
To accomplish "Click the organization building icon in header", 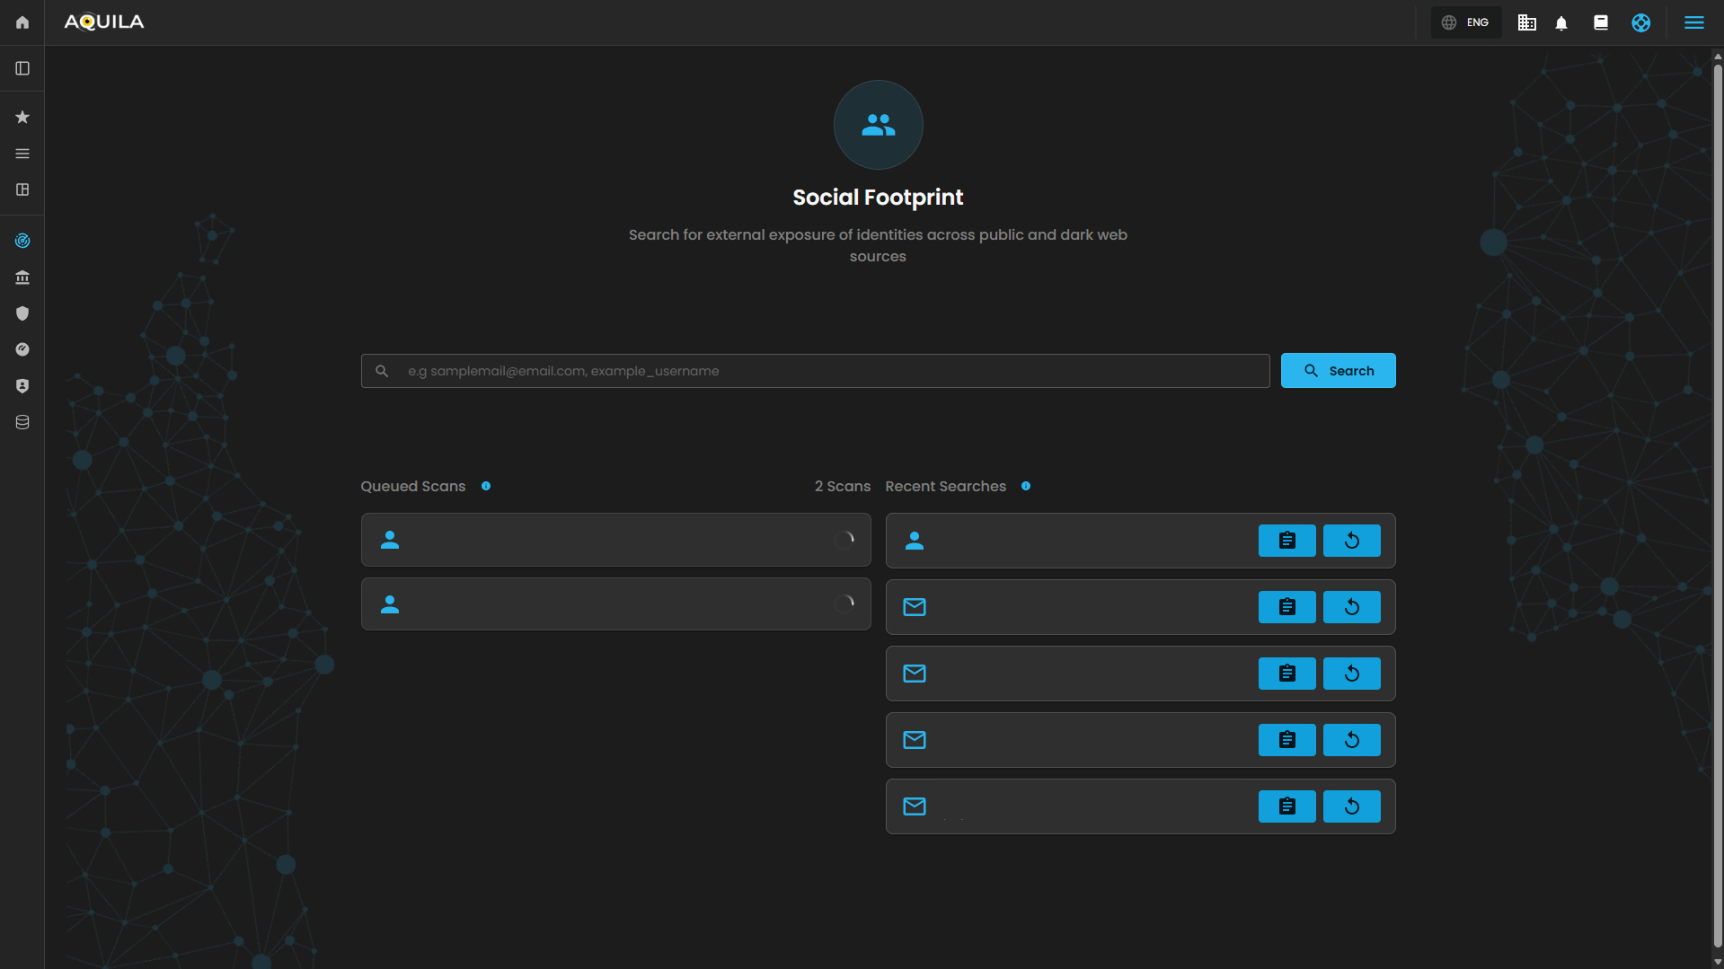I will click(1526, 23).
